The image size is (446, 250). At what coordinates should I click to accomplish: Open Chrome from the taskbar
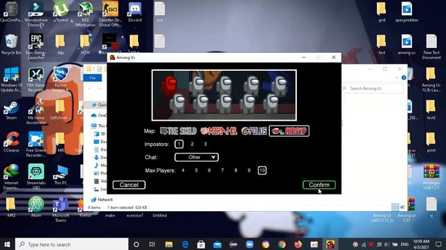(x=282, y=244)
